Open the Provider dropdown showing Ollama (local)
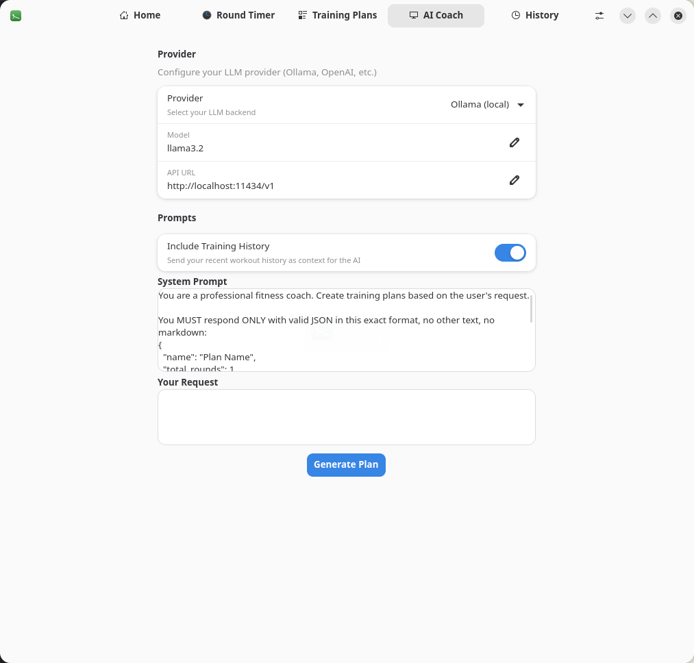Image resolution: width=694 pixels, height=663 pixels. point(487,105)
